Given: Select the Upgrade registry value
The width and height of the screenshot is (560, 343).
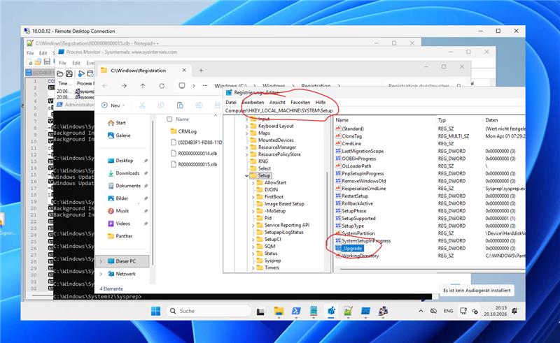Looking at the screenshot, I should point(352,248).
